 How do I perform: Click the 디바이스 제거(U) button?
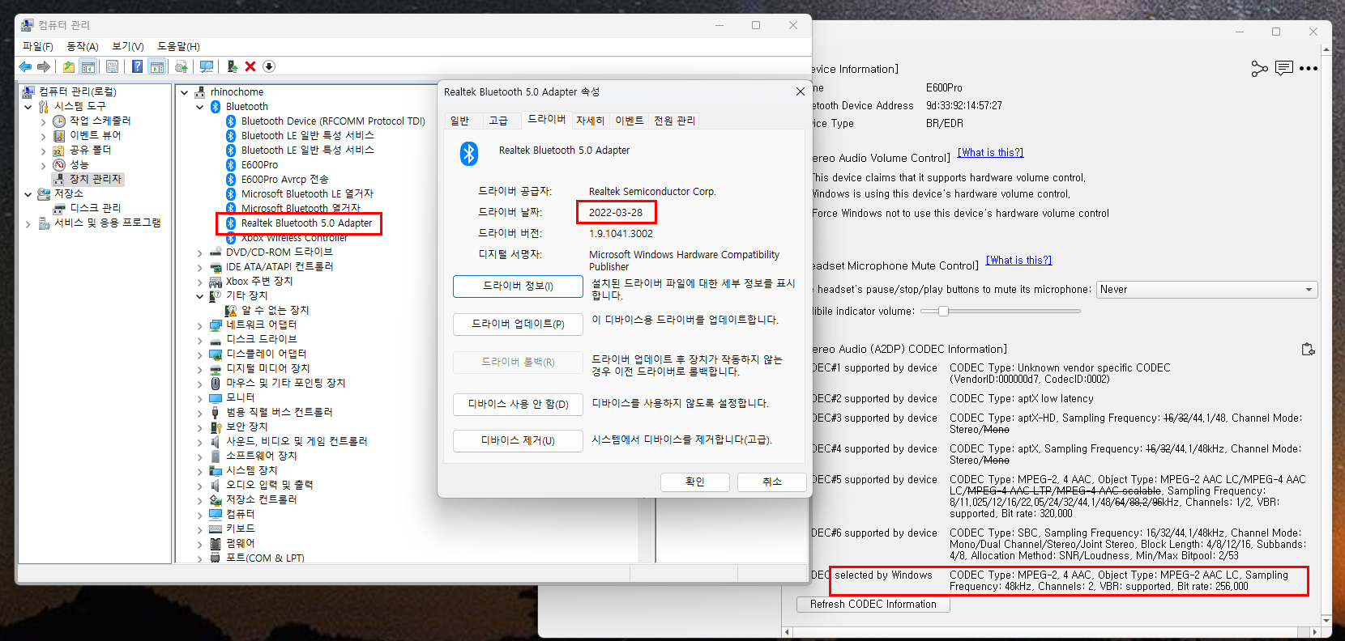click(x=518, y=440)
